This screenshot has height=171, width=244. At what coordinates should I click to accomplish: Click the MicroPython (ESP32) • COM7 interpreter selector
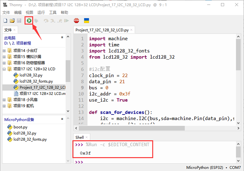[214, 168]
